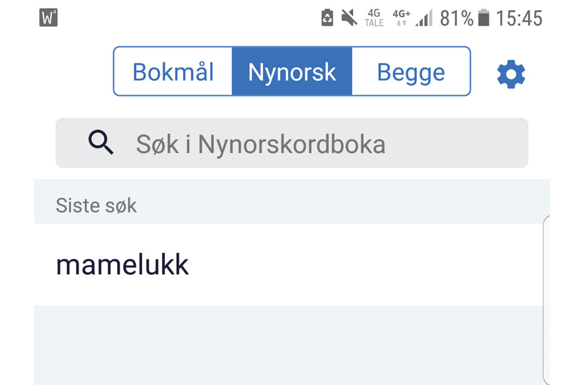Viewport: 584px width, 385px height.
Task: Tap the battery level icon
Action: coord(484,18)
